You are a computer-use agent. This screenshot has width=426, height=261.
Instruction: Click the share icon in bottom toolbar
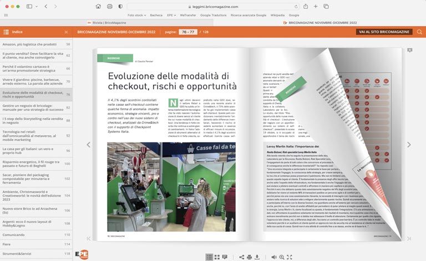point(241,257)
